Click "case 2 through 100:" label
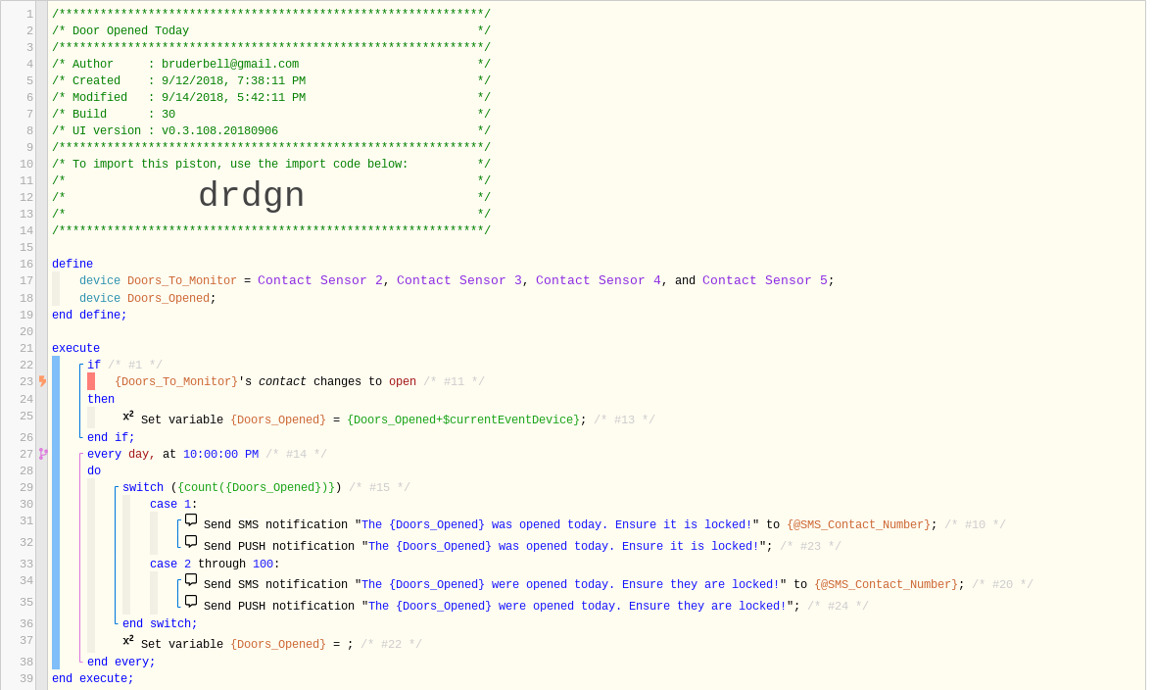 click(215, 565)
